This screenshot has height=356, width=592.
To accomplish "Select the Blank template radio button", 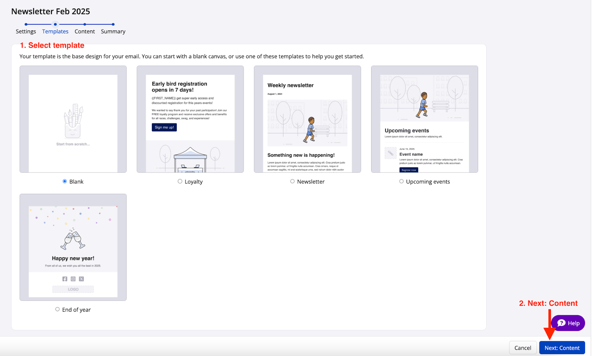I will pyautogui.click(x=65, y=181).
